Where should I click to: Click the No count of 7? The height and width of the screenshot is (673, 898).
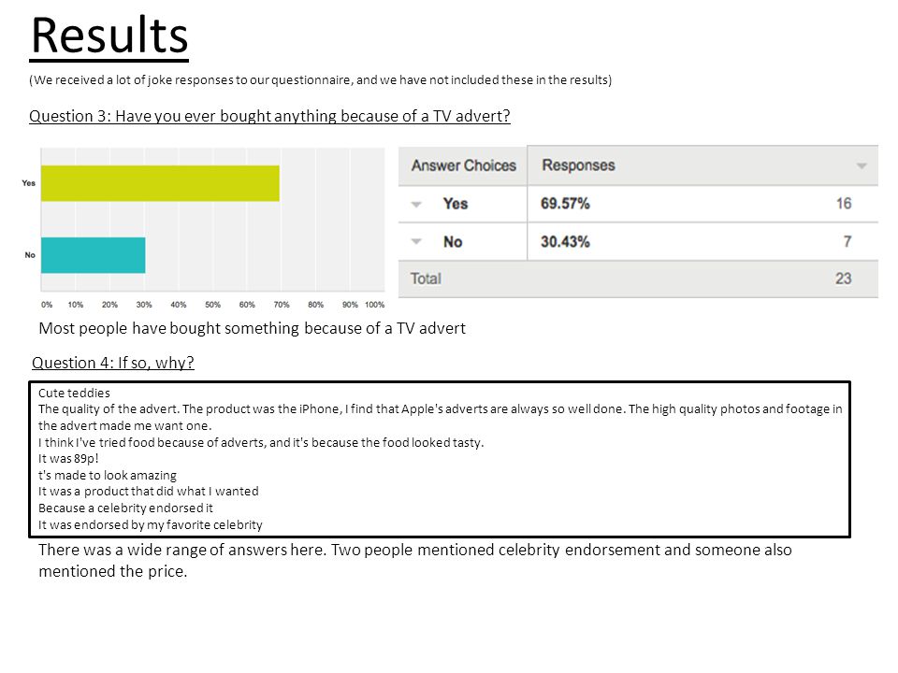point(847,241)
